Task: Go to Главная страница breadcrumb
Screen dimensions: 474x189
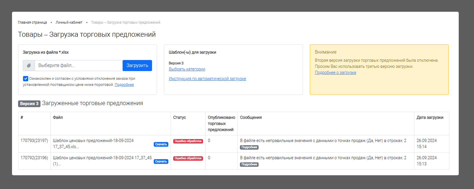Action: coord(32,22)
